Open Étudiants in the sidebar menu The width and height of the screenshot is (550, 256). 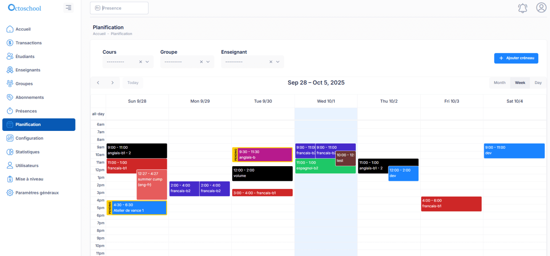tap(25, 57)
